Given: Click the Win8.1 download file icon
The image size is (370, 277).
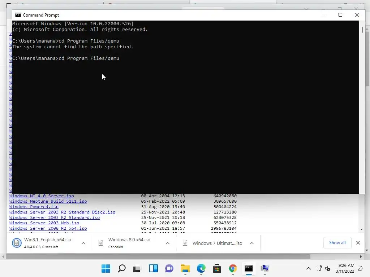Looking at the screenshot, I should [17, 243].
